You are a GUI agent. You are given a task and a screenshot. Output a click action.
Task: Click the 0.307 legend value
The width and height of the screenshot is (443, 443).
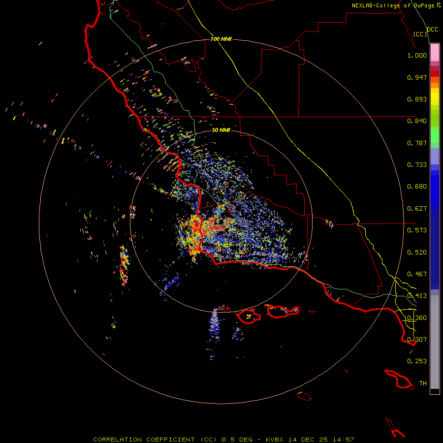tap(417, 340)
